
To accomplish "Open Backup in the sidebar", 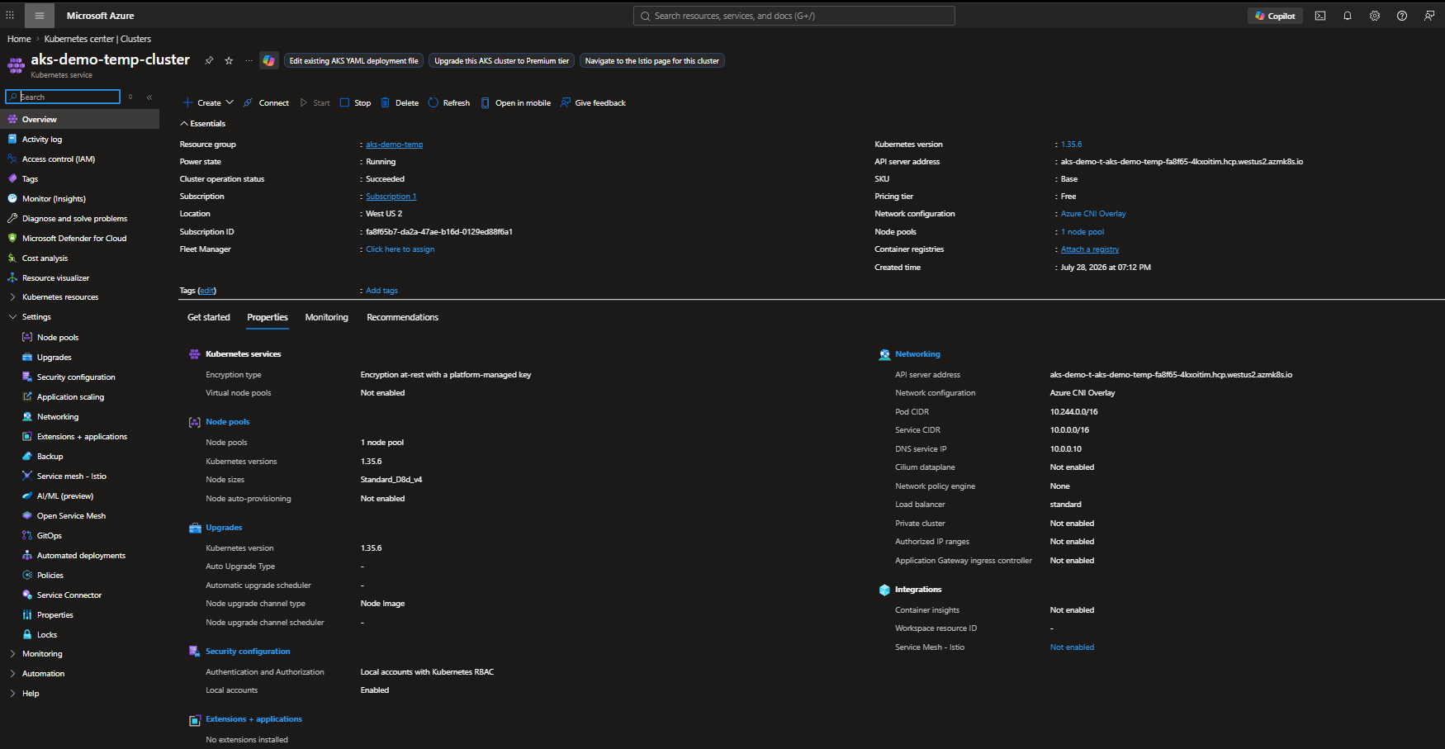I will click(50, 457).
